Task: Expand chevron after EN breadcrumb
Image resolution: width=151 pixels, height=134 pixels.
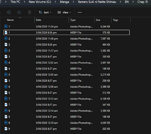Action: (x=133, y=2)
